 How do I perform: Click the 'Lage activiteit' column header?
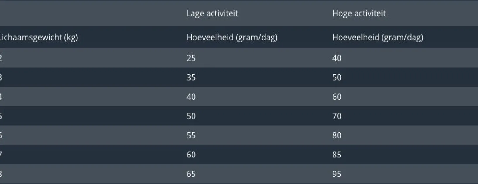point(212,13)
